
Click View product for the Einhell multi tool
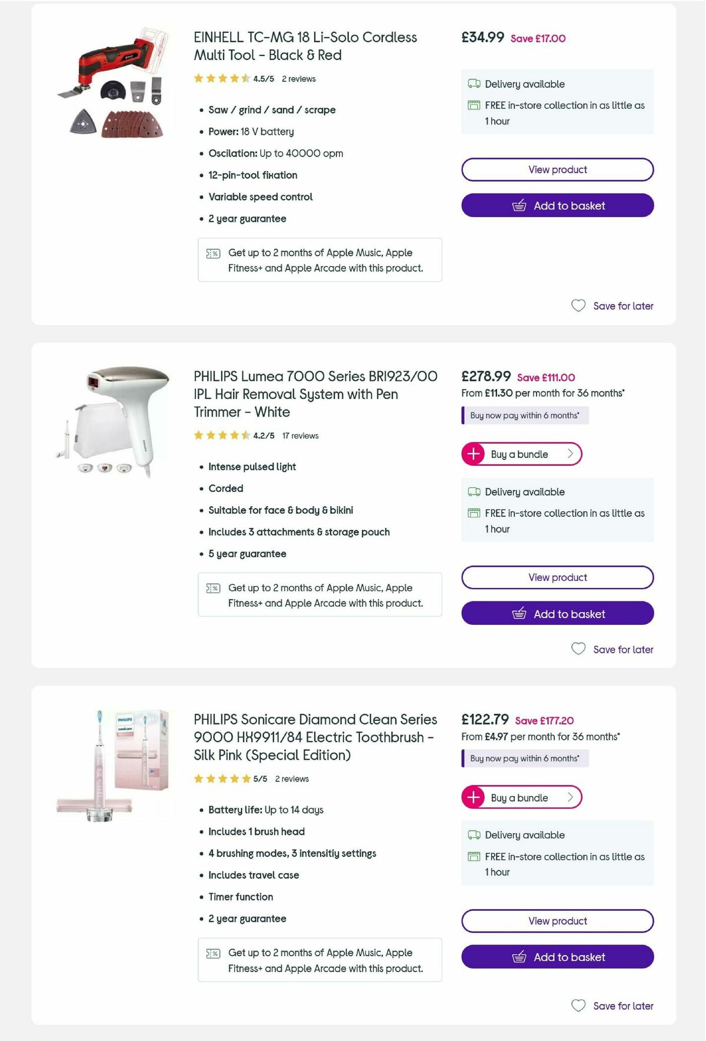(x=557, y=169)
